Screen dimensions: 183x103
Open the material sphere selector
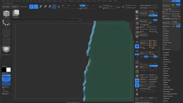[6, 51]
